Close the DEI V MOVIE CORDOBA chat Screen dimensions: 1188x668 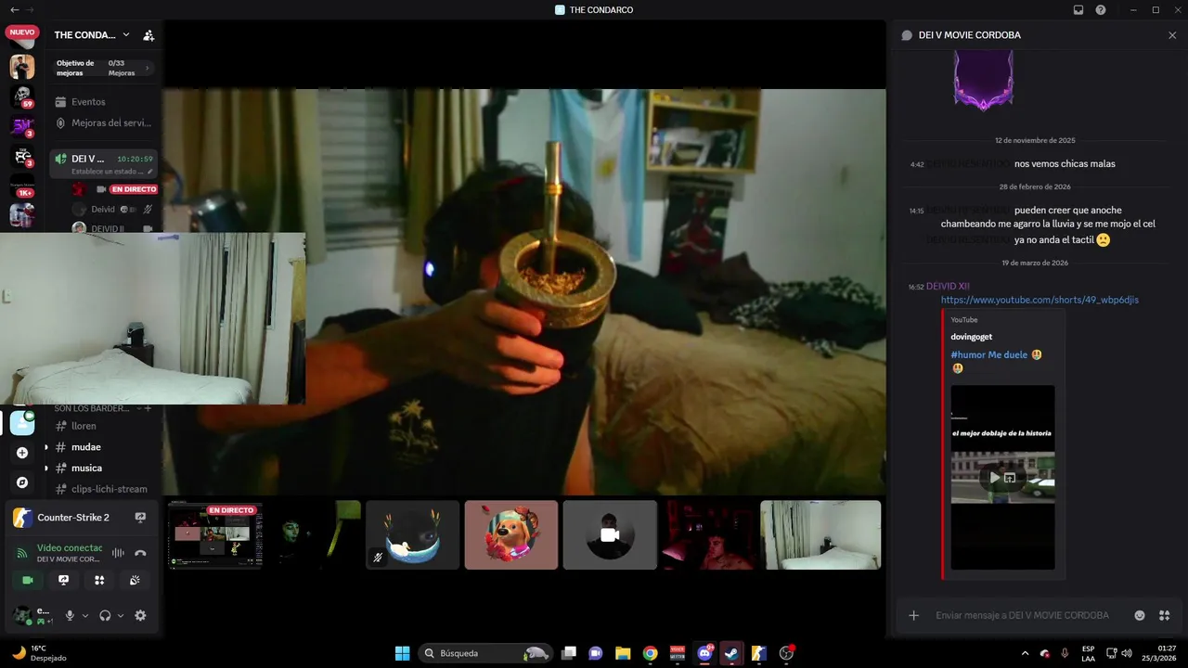tap(1172, 35)
